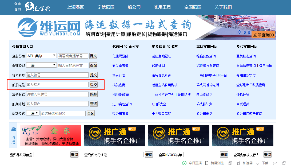Click the 金东 K-TON red advertisement
This screenshot has width=291, height=165.
pyautogui.click(x=51, y=136)
